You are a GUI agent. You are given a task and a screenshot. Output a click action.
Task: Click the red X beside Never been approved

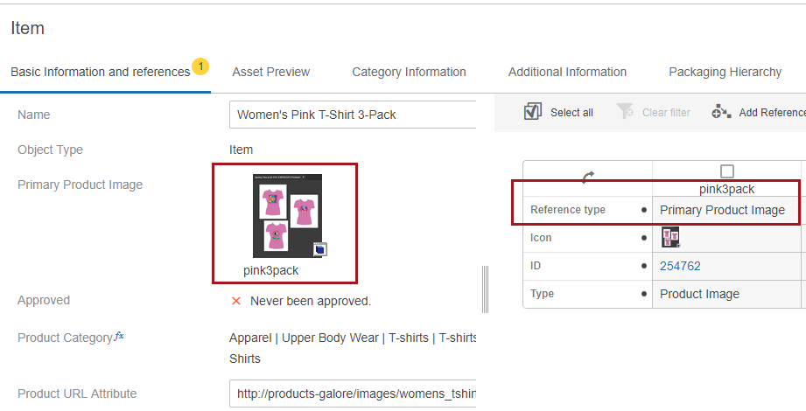click(236, 301)
